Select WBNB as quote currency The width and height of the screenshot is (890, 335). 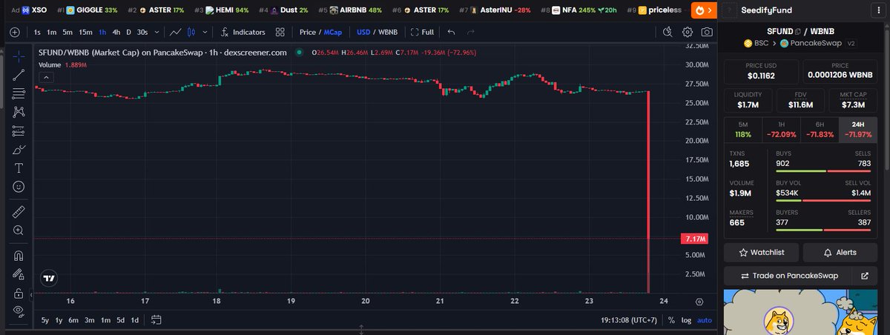coord(389,33)
